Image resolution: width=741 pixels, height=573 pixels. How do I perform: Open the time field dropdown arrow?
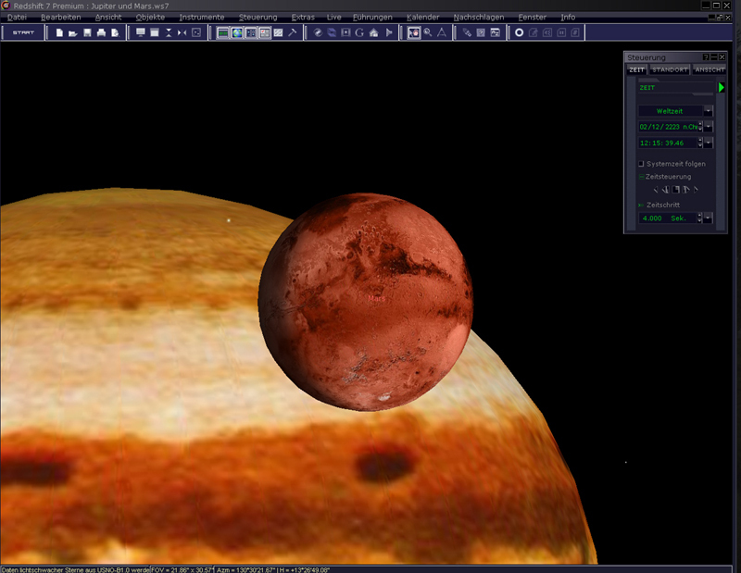[x=708, y=143]
